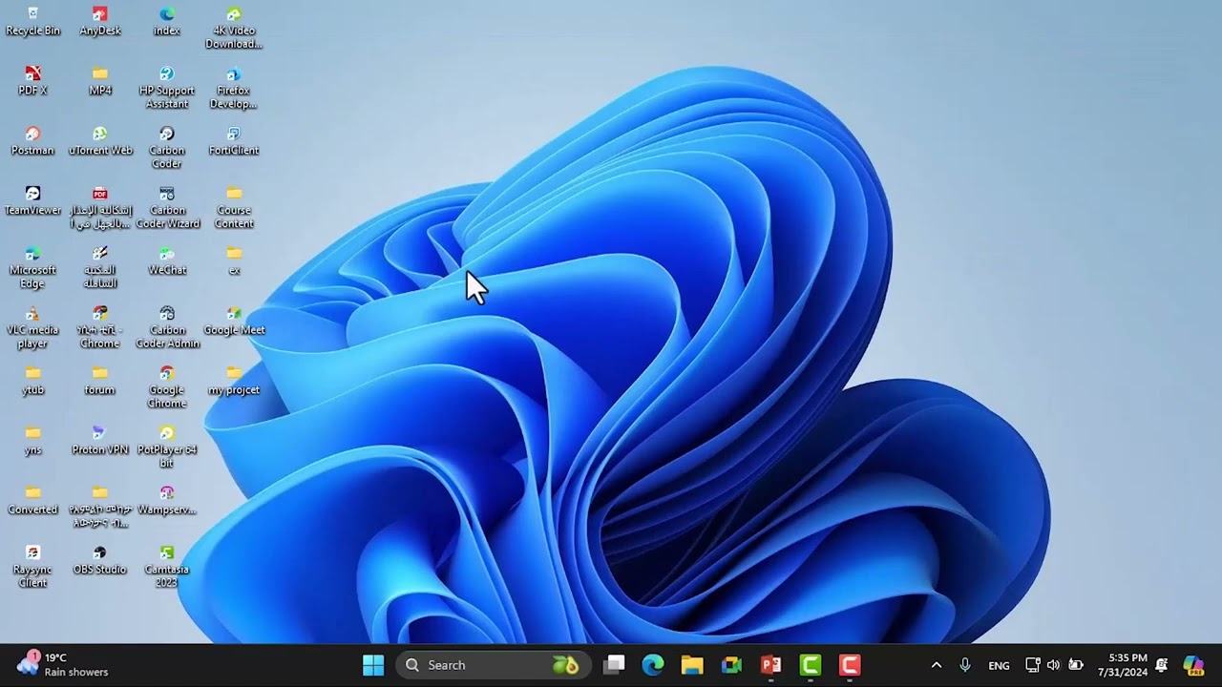
Task: Launch Microsoft Edge from the taskbar
Action: pyautogui.click(x=653, y=665)
